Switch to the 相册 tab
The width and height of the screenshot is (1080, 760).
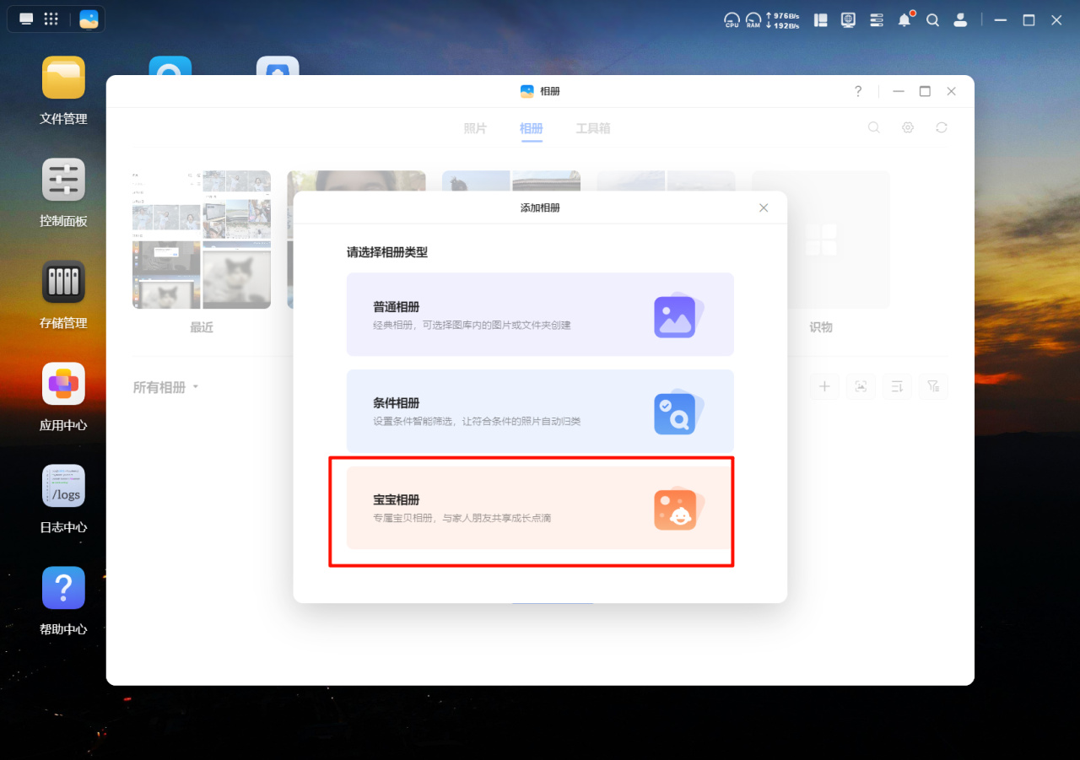(x=532, y=128)
